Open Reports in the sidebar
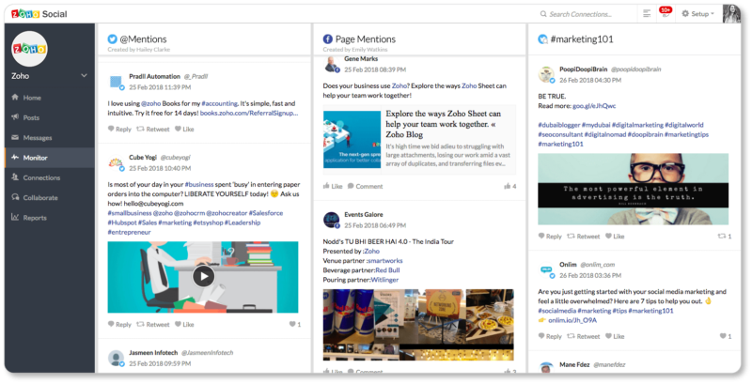The width and height of the screenshot is (752, 384). [x=34, y=217]
